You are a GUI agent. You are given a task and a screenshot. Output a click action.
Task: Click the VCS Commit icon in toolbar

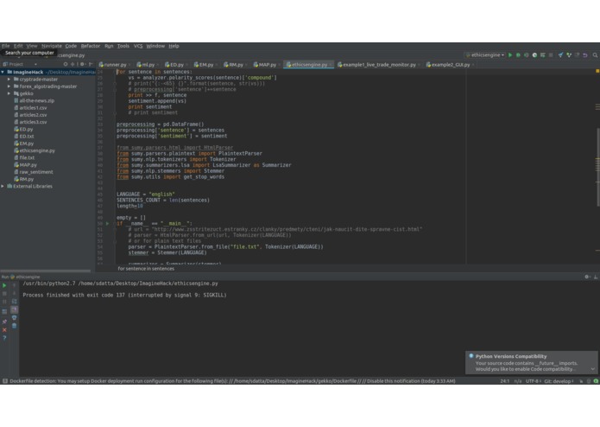[569, 55]
